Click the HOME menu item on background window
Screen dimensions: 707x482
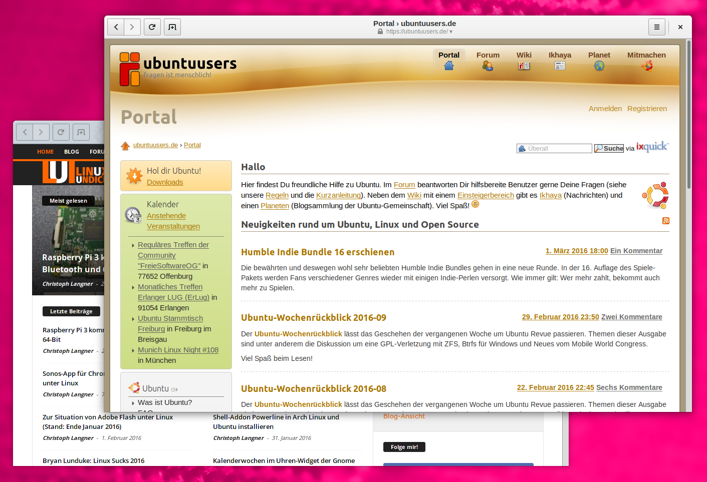45,152
